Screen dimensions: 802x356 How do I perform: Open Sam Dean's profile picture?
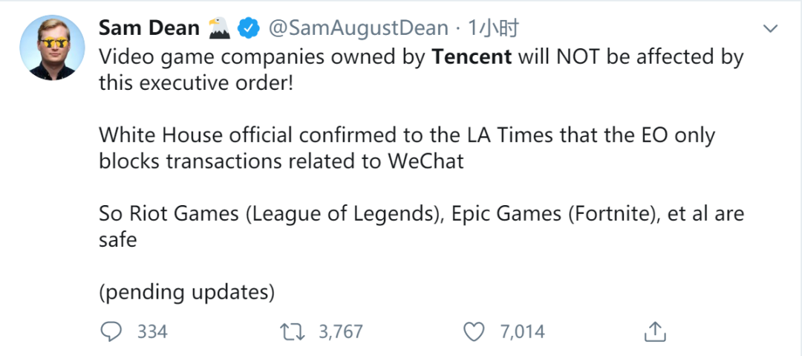point(53,46)
